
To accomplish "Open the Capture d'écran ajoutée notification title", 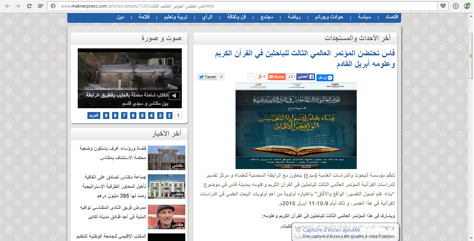I will (x=331, y=230).
